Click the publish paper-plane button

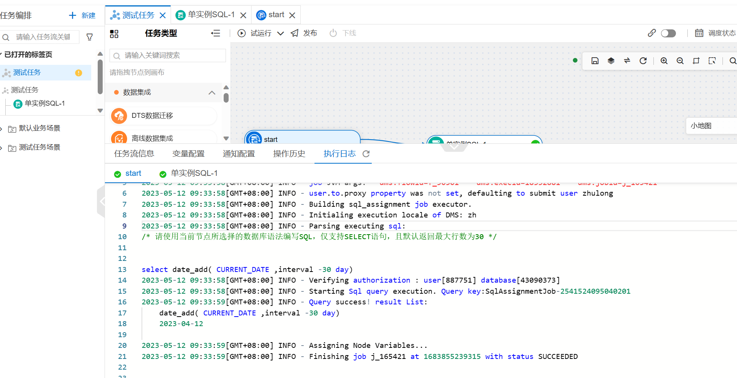[304, 33]
